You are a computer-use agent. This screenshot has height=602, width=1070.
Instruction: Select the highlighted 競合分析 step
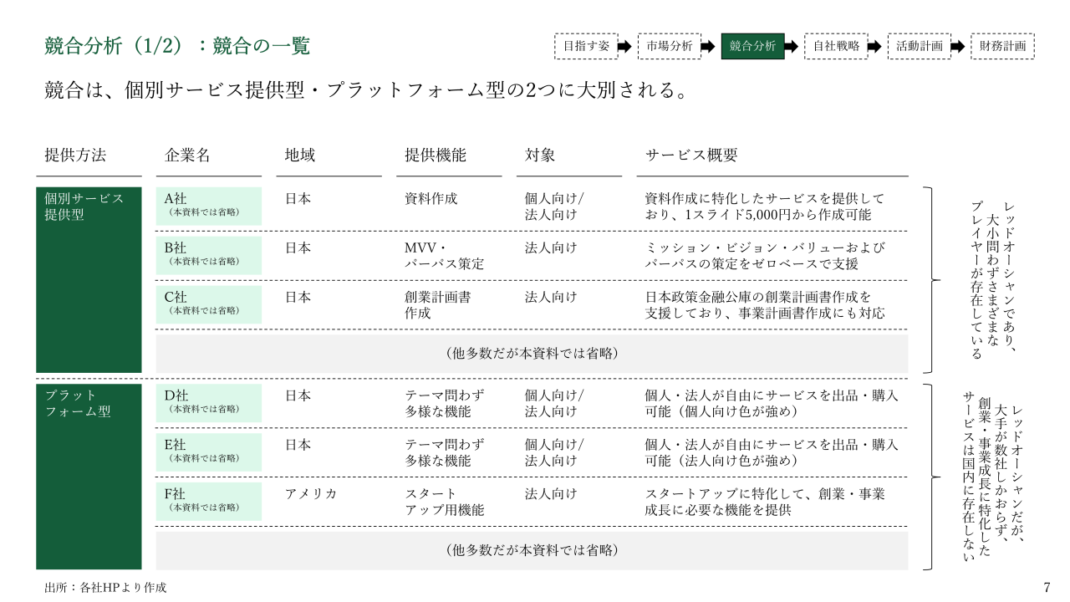752,46
